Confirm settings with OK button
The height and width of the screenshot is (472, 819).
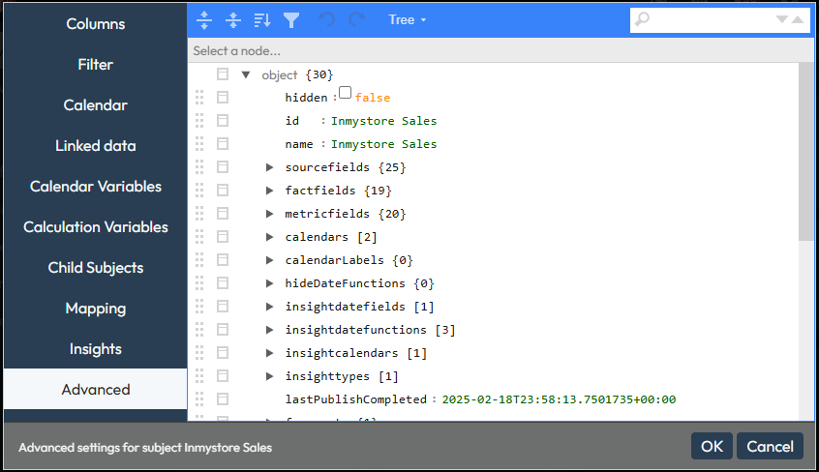pyautogui.click(x=712, y=447)
